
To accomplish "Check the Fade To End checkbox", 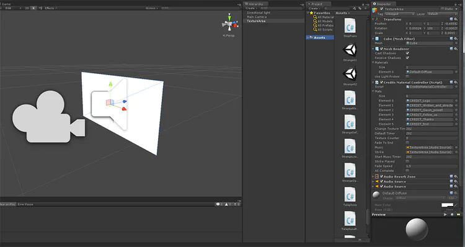I will click(x=407, y=143).
